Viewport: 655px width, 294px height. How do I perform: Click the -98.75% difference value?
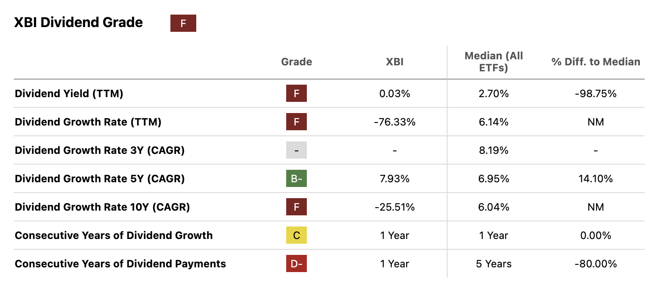tap(596, 93)
